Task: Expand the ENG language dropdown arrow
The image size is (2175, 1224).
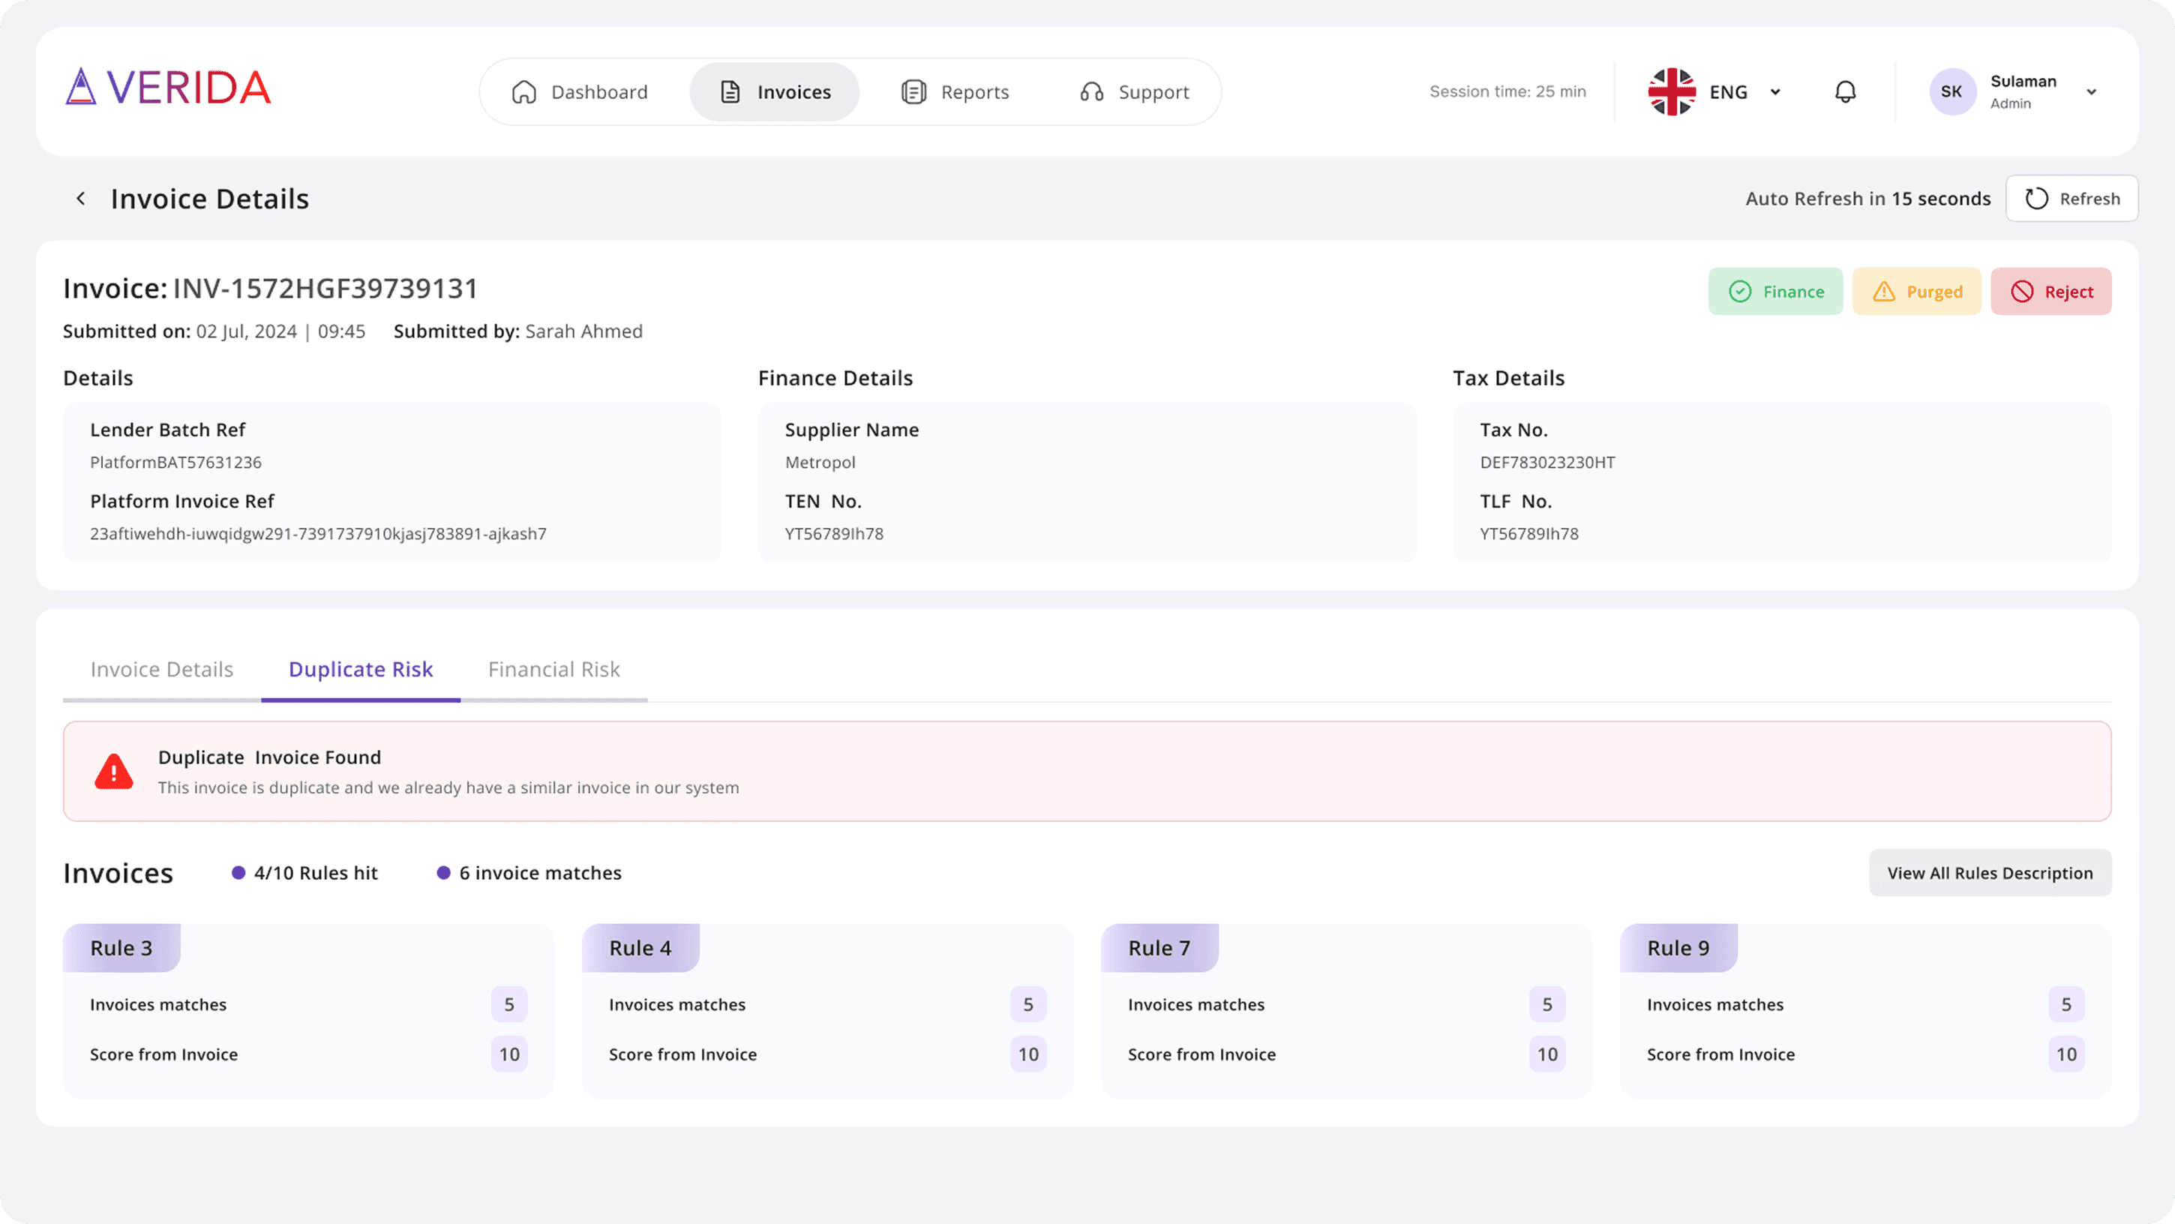Action: pyautogui.click(x=1774, y=92)
